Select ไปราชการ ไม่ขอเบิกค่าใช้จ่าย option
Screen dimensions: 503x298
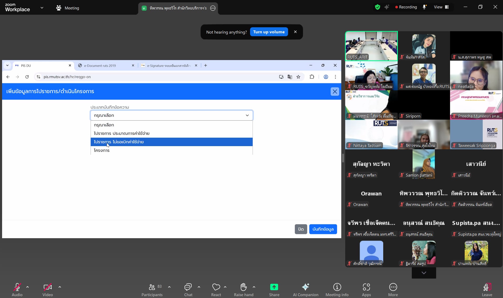click(171, 142)
